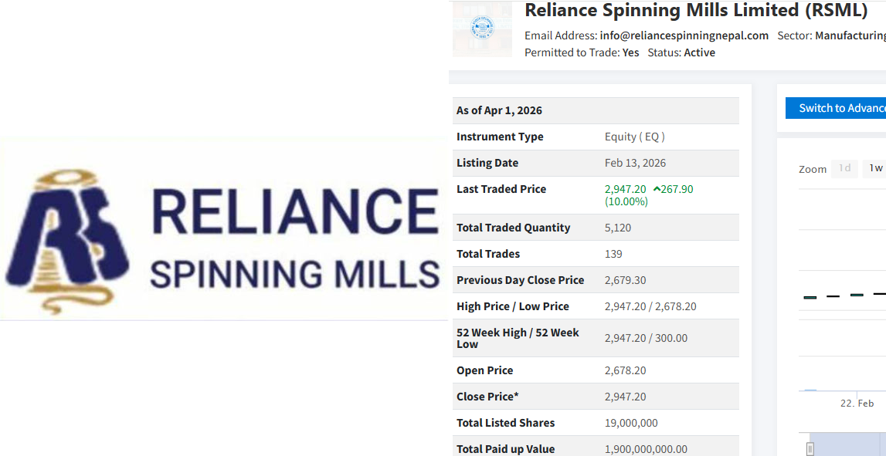Click the 52 Week High / 52 Week Low label

[x=518, y=338]
